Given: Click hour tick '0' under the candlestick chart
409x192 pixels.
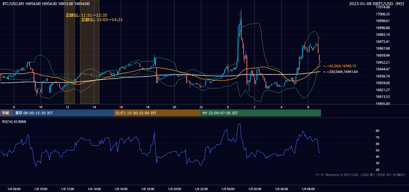Looking at the screenshot, I should [x=228, y=107].
